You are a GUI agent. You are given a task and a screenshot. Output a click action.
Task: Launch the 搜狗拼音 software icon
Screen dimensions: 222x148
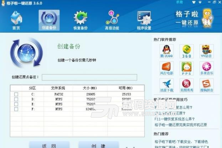point(207,85)
